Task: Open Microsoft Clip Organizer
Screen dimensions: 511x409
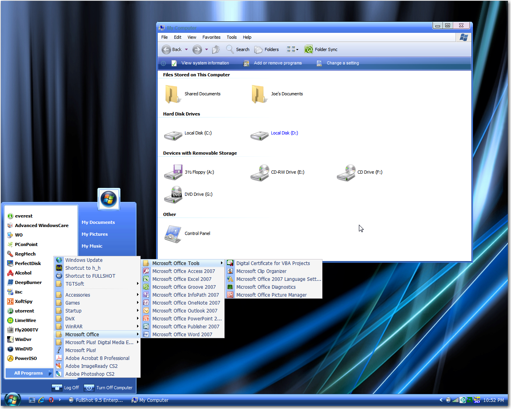Action: [274, 271]
